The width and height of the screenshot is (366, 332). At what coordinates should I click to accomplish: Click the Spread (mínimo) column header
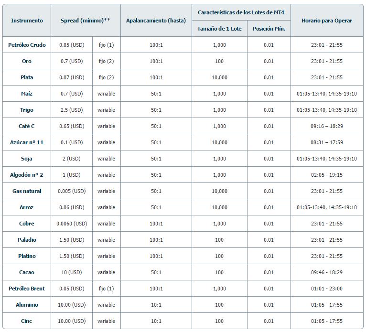pos(86,21)
